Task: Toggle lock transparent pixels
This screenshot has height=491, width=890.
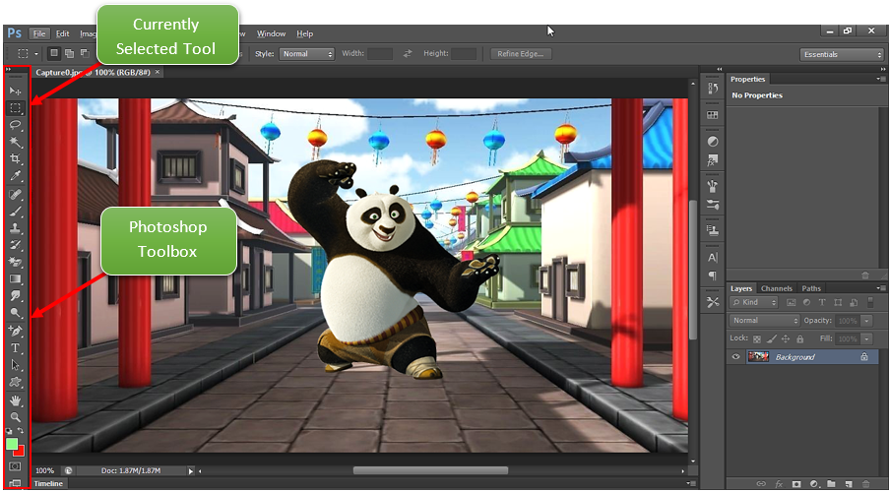Action: click(x=757, y=339)
